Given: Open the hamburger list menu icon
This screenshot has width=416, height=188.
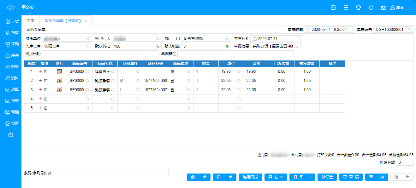Looking at the screenshot, I should [346, 8].
